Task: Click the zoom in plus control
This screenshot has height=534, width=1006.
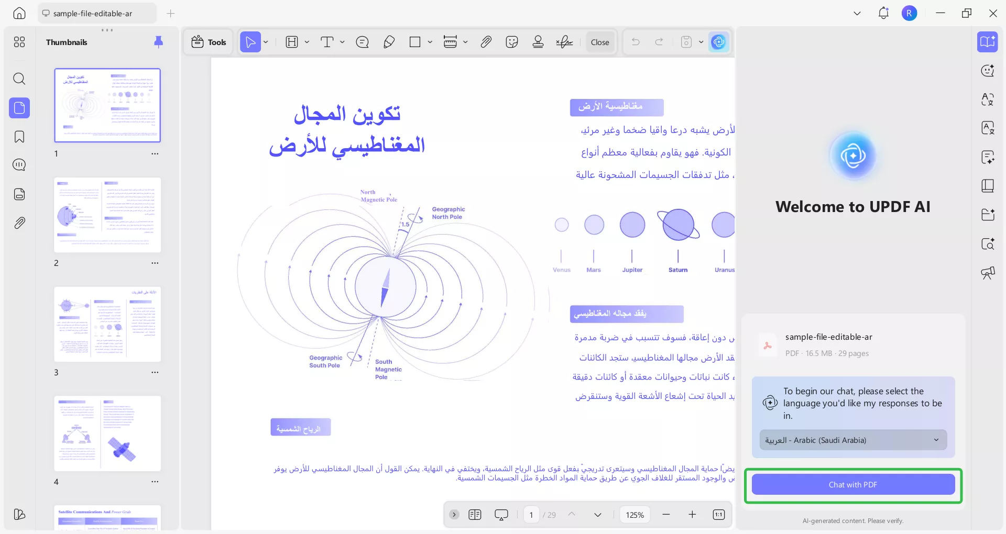Action: [x=692, y=515]
